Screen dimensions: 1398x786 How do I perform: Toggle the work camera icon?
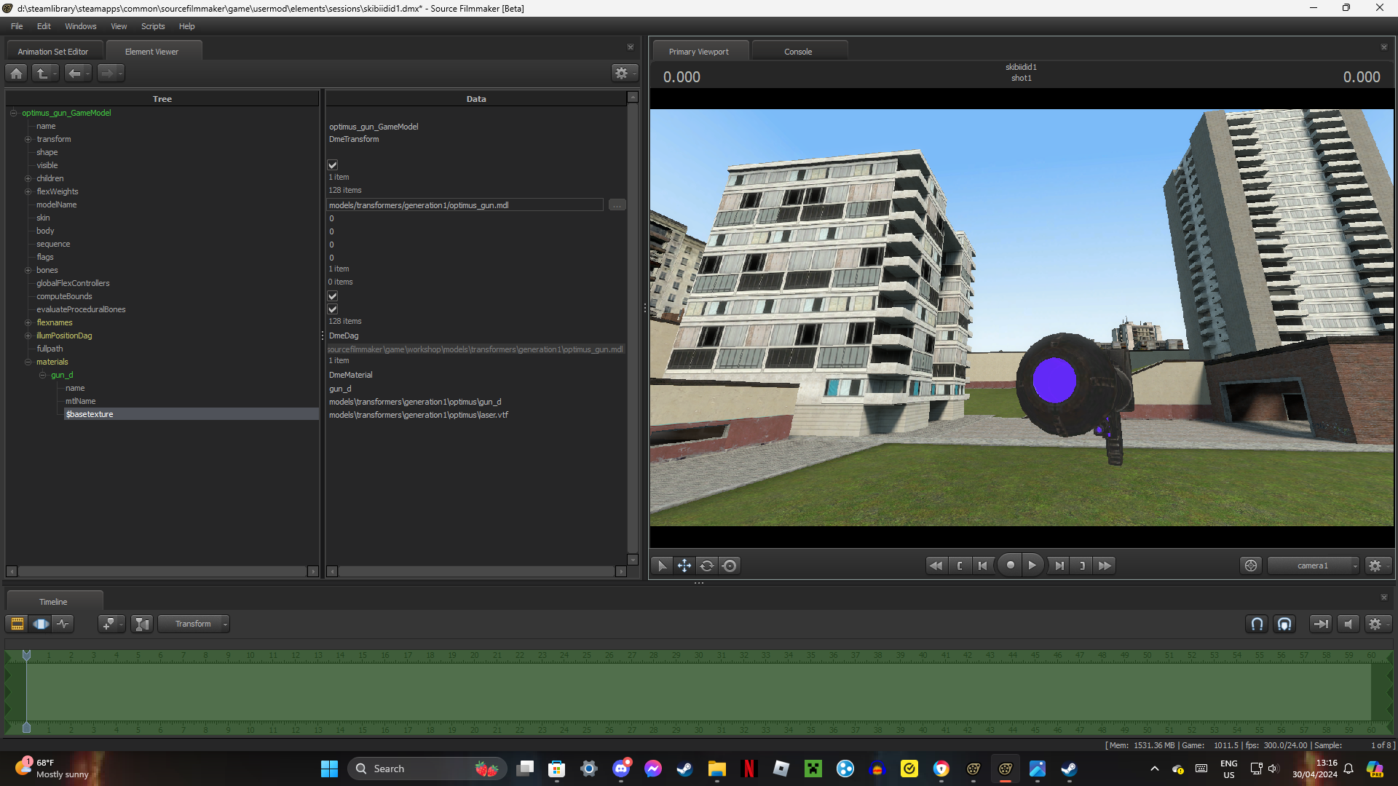(x=1251, y=565)
